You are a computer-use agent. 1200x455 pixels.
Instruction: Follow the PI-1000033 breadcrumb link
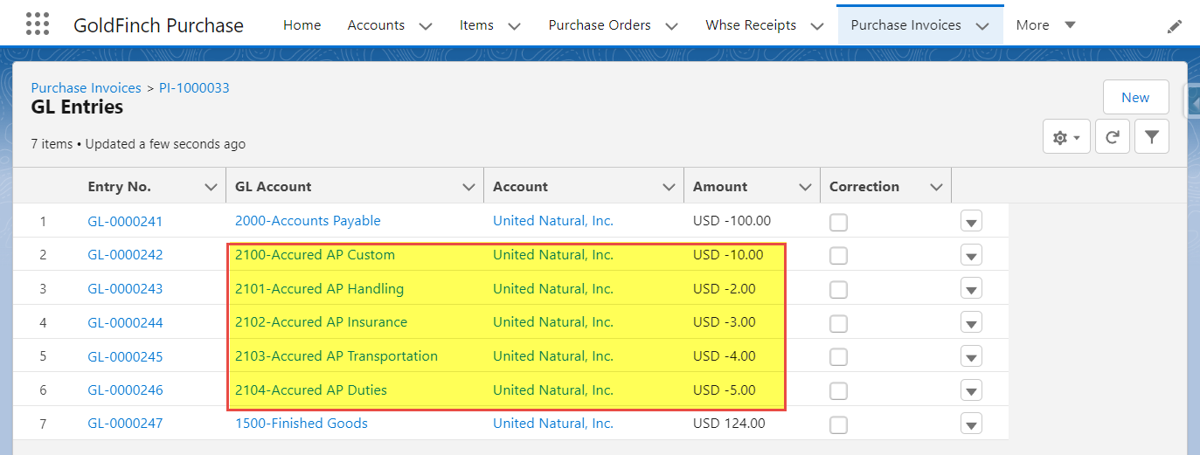coord(194,88)
